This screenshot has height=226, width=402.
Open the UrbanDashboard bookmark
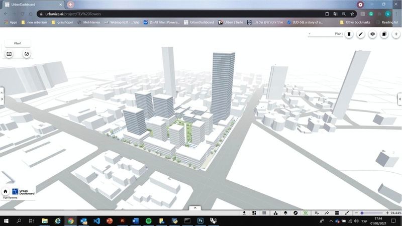pyautogui.click(x=199, y=22)
